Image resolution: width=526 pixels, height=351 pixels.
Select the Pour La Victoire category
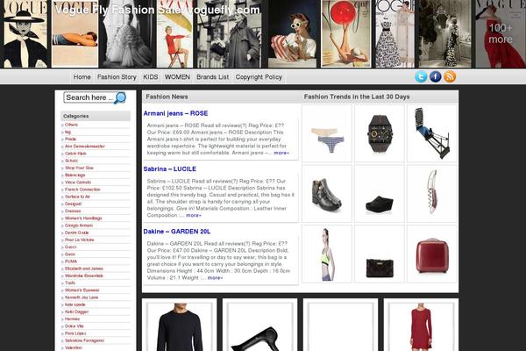tap(80, 240)
